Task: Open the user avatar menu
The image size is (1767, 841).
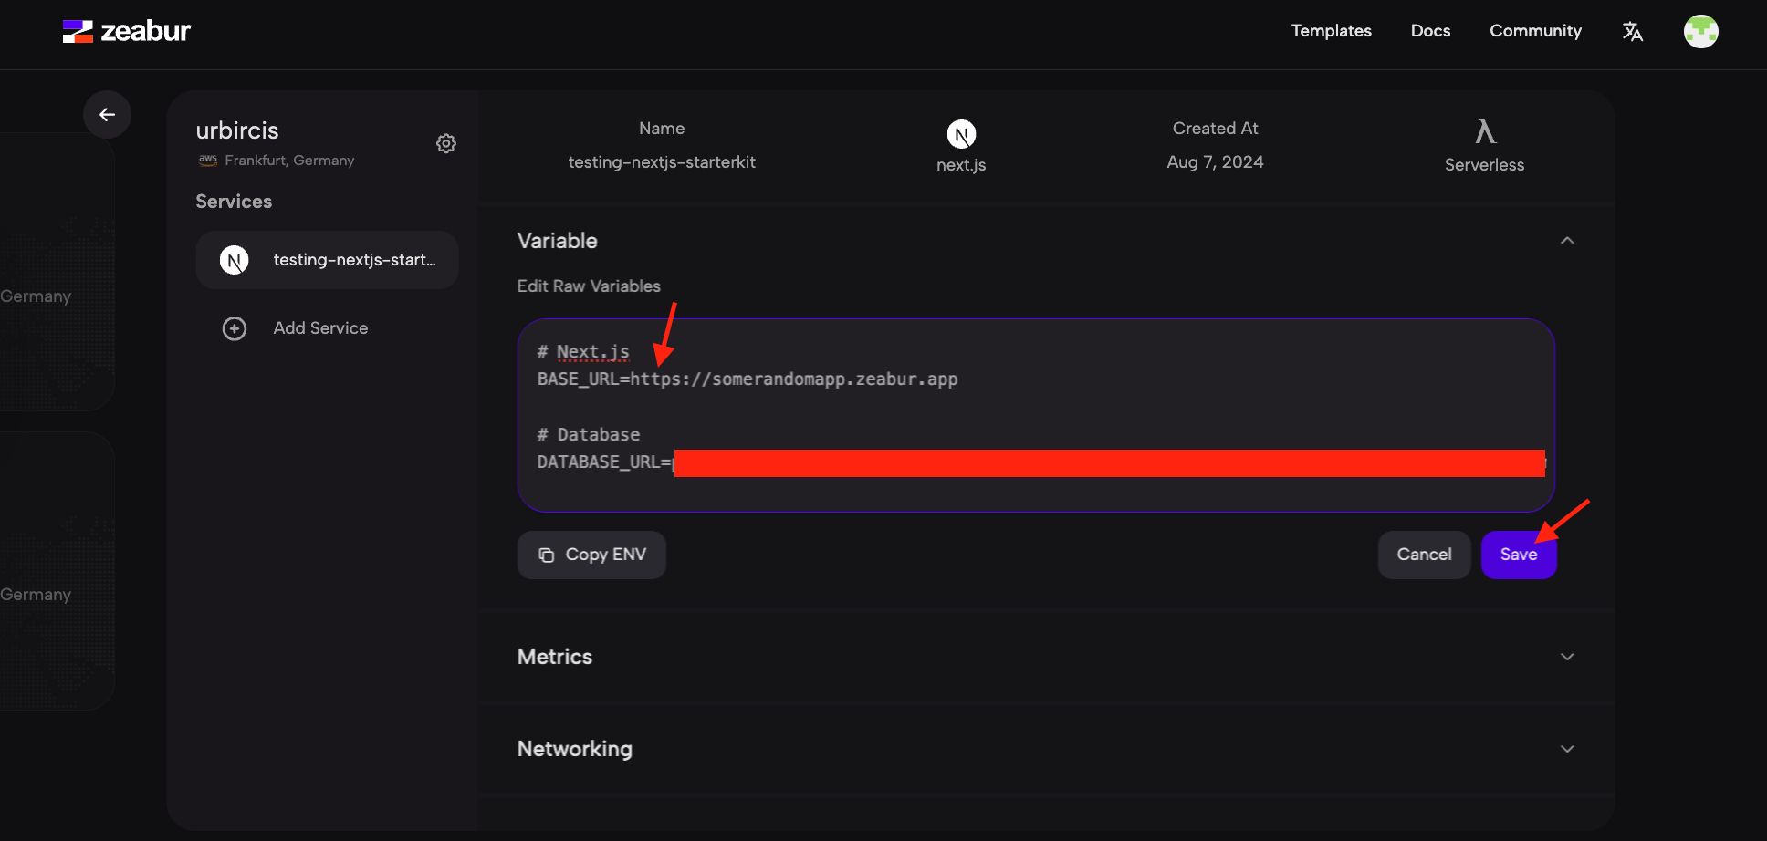Action: [x=1700, y=32]
